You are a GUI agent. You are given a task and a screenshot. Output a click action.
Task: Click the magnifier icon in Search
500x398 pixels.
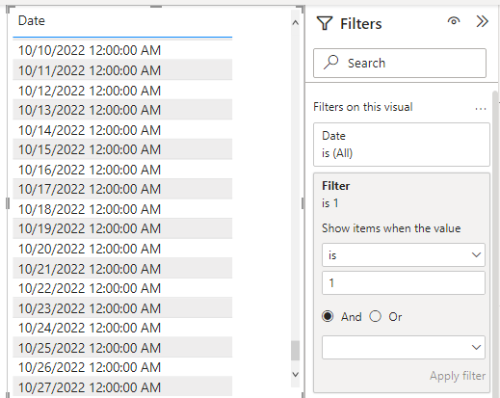pos(330,63)
